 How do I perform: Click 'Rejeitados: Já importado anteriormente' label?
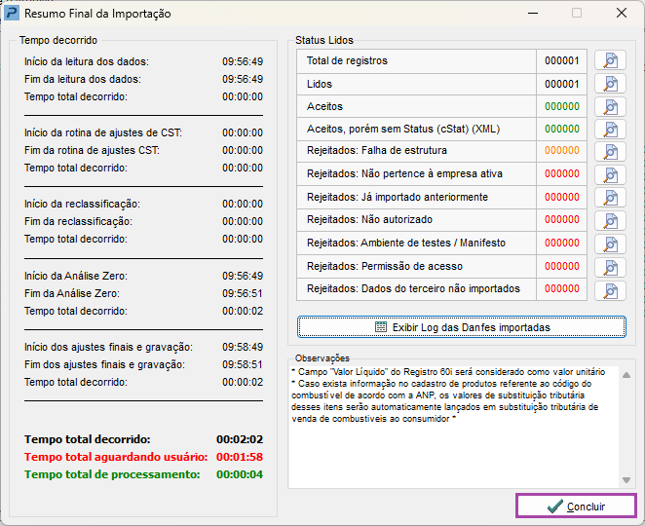pos(398,197)
